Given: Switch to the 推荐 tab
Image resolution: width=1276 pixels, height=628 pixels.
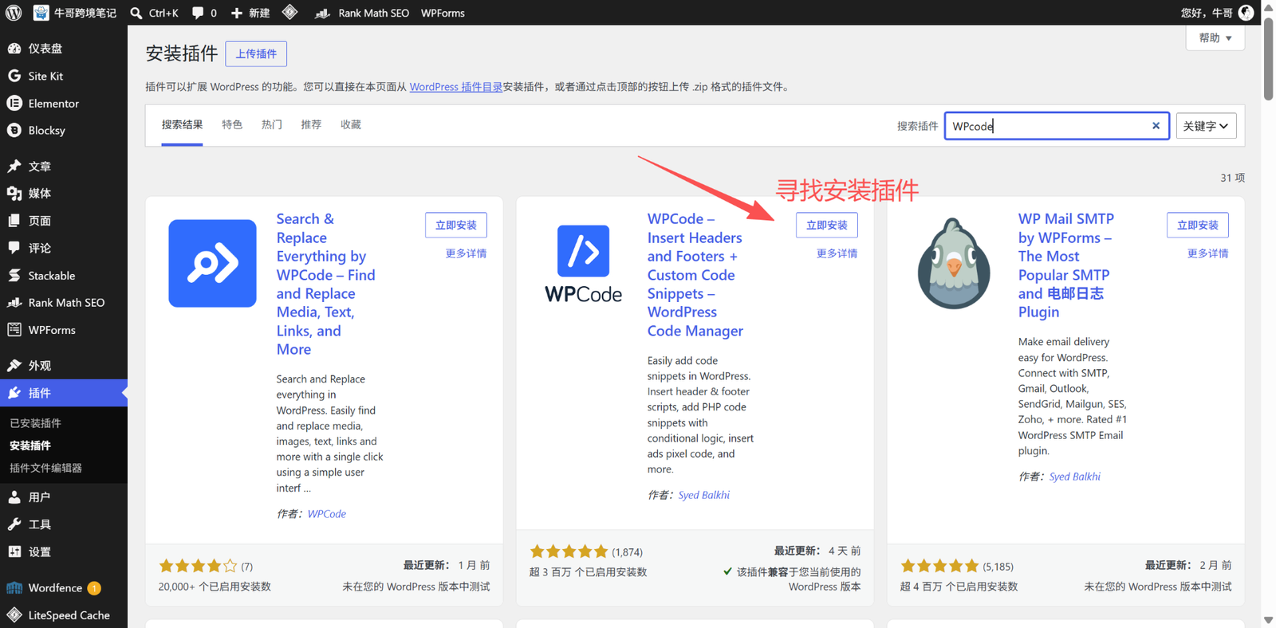Looking at the screenshot, I should click(311, 124).
